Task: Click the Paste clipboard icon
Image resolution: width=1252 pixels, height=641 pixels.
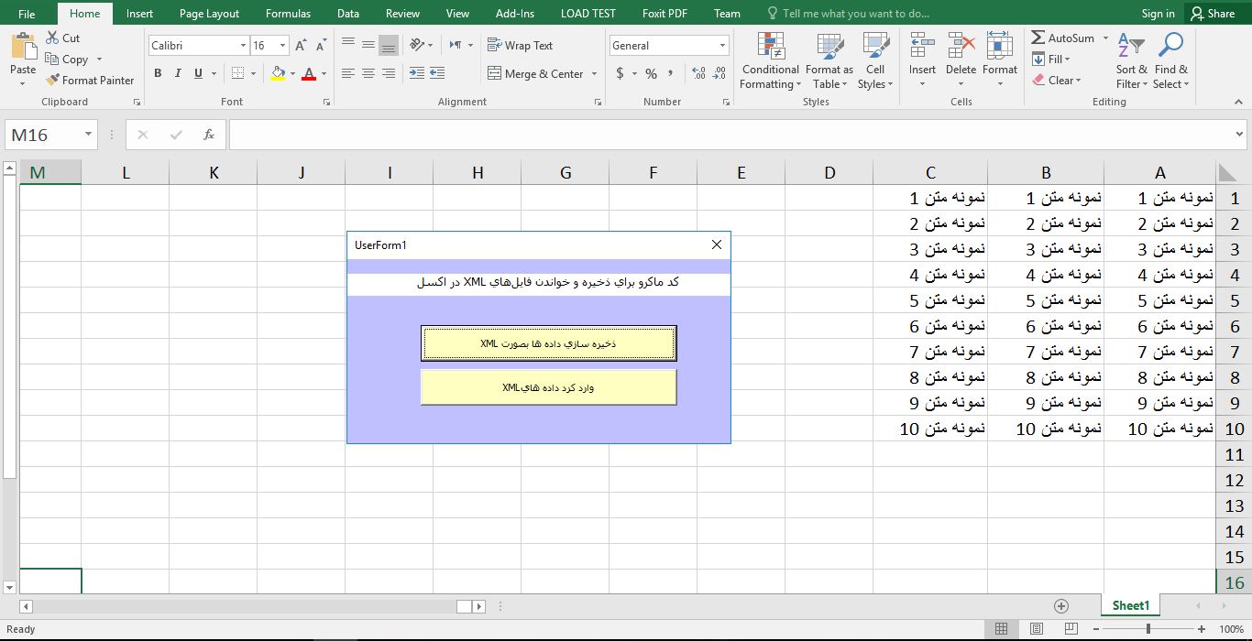Action: (23, 46)
